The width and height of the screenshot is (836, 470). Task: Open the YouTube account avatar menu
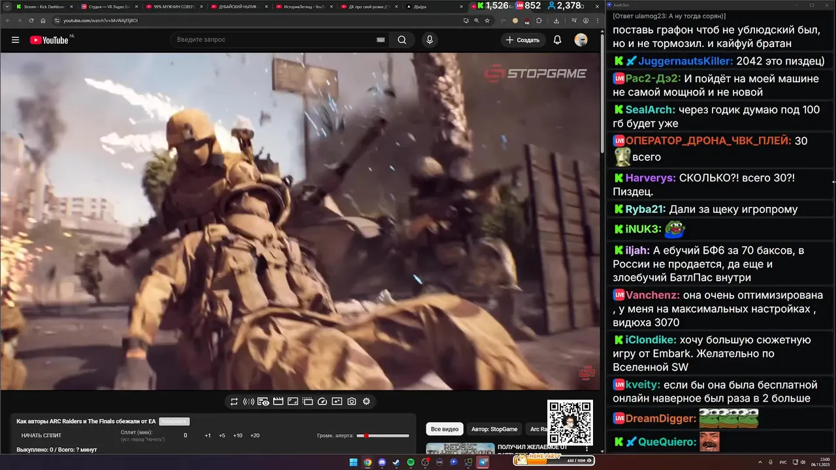tap(581, 40)
